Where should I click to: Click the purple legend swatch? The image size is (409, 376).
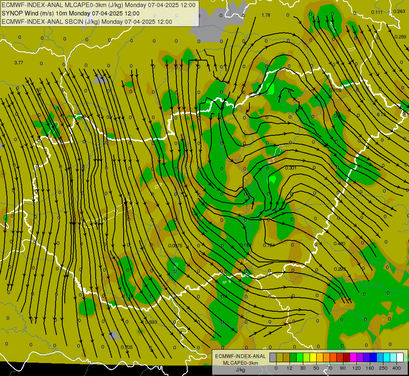(360, 357)
